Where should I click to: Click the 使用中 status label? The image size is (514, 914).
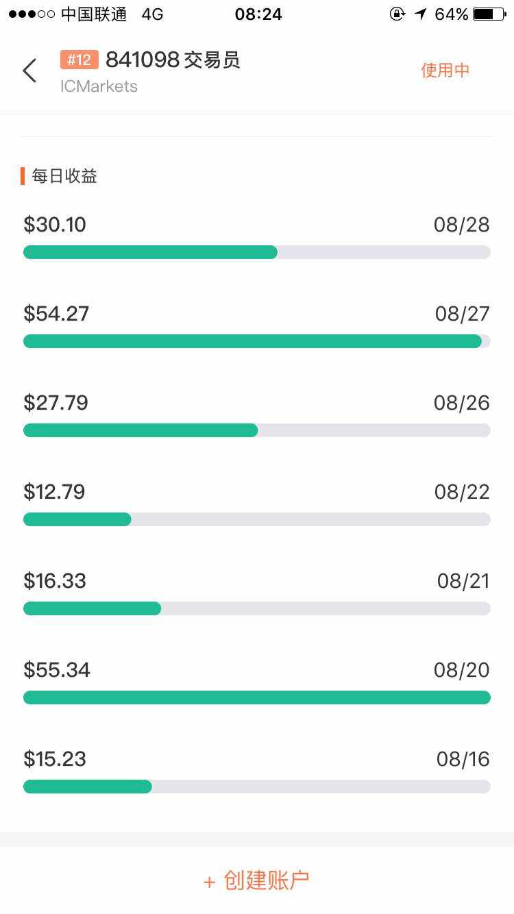445,71
